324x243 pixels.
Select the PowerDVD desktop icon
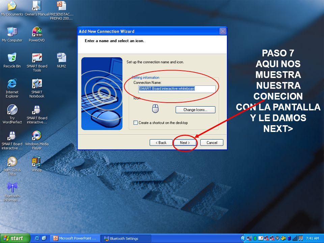point(37,34)
